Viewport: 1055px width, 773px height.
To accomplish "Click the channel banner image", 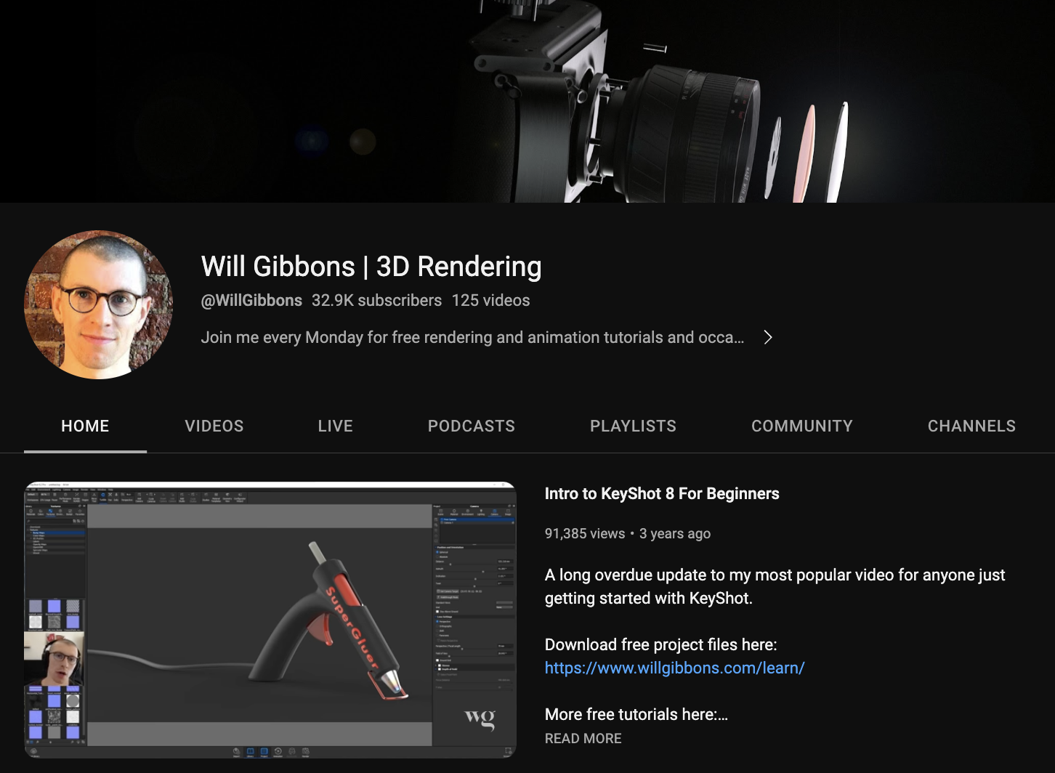I will tap(527, 101).
